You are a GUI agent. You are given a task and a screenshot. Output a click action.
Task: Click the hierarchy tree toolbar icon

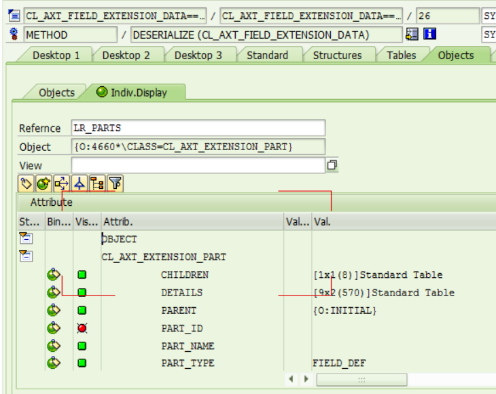pos(97,183)
